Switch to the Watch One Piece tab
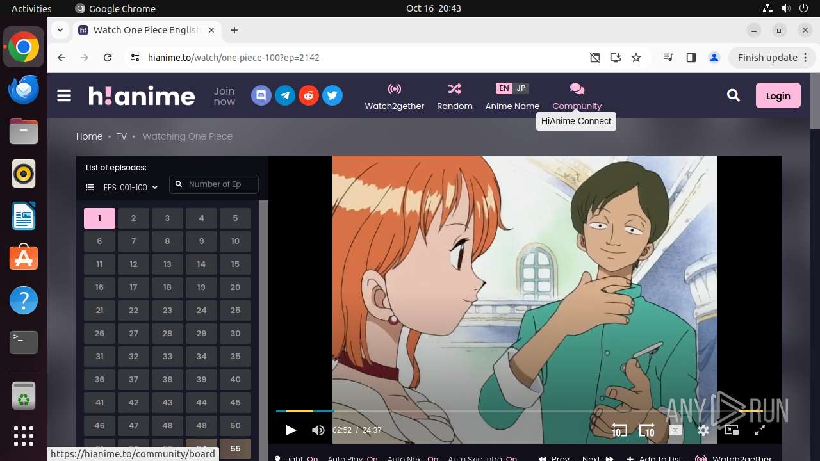 147,30
